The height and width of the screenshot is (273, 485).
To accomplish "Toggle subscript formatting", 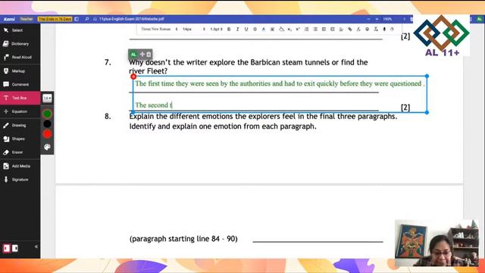I will point(289,29).
